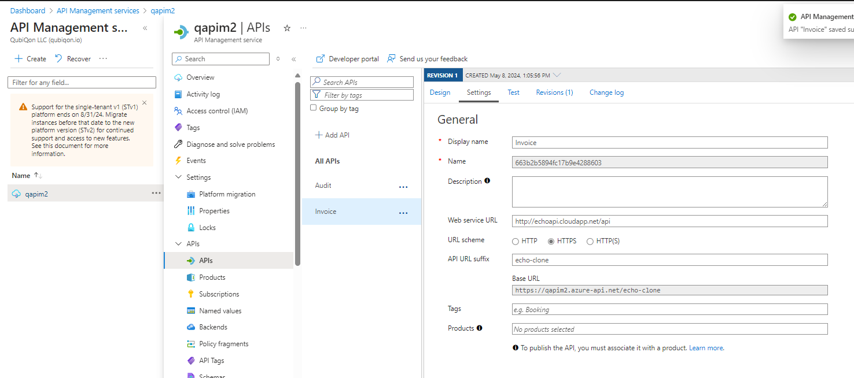Click the qapim2 breadcrumb link

[x=163, y=11]
